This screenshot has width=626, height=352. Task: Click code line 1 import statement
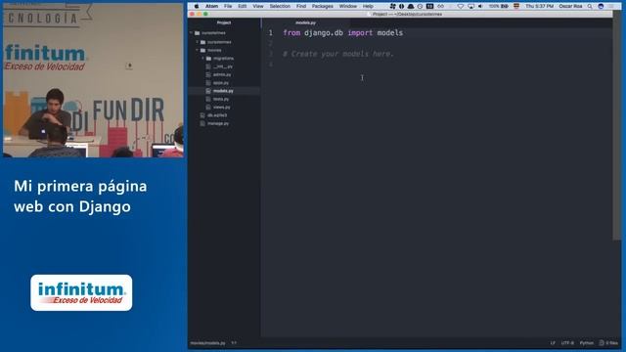click(343, 32)
